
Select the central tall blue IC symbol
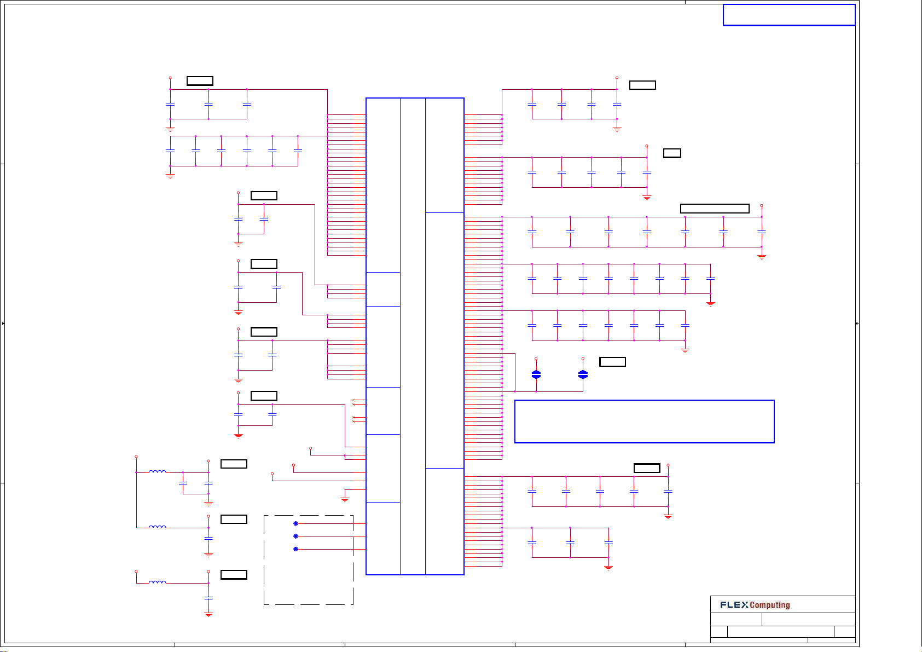pos(415,336)
